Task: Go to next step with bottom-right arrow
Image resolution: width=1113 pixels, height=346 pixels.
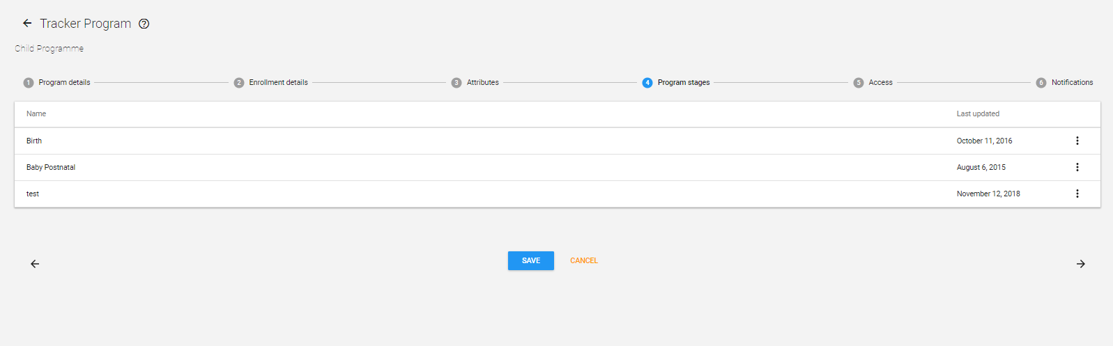Action: click(x=1080, y=264)
